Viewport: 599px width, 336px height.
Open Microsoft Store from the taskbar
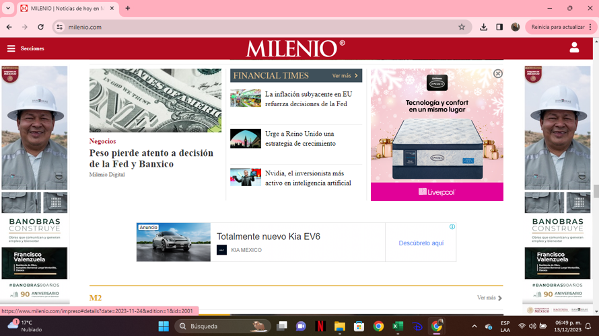tap(359, 326)
